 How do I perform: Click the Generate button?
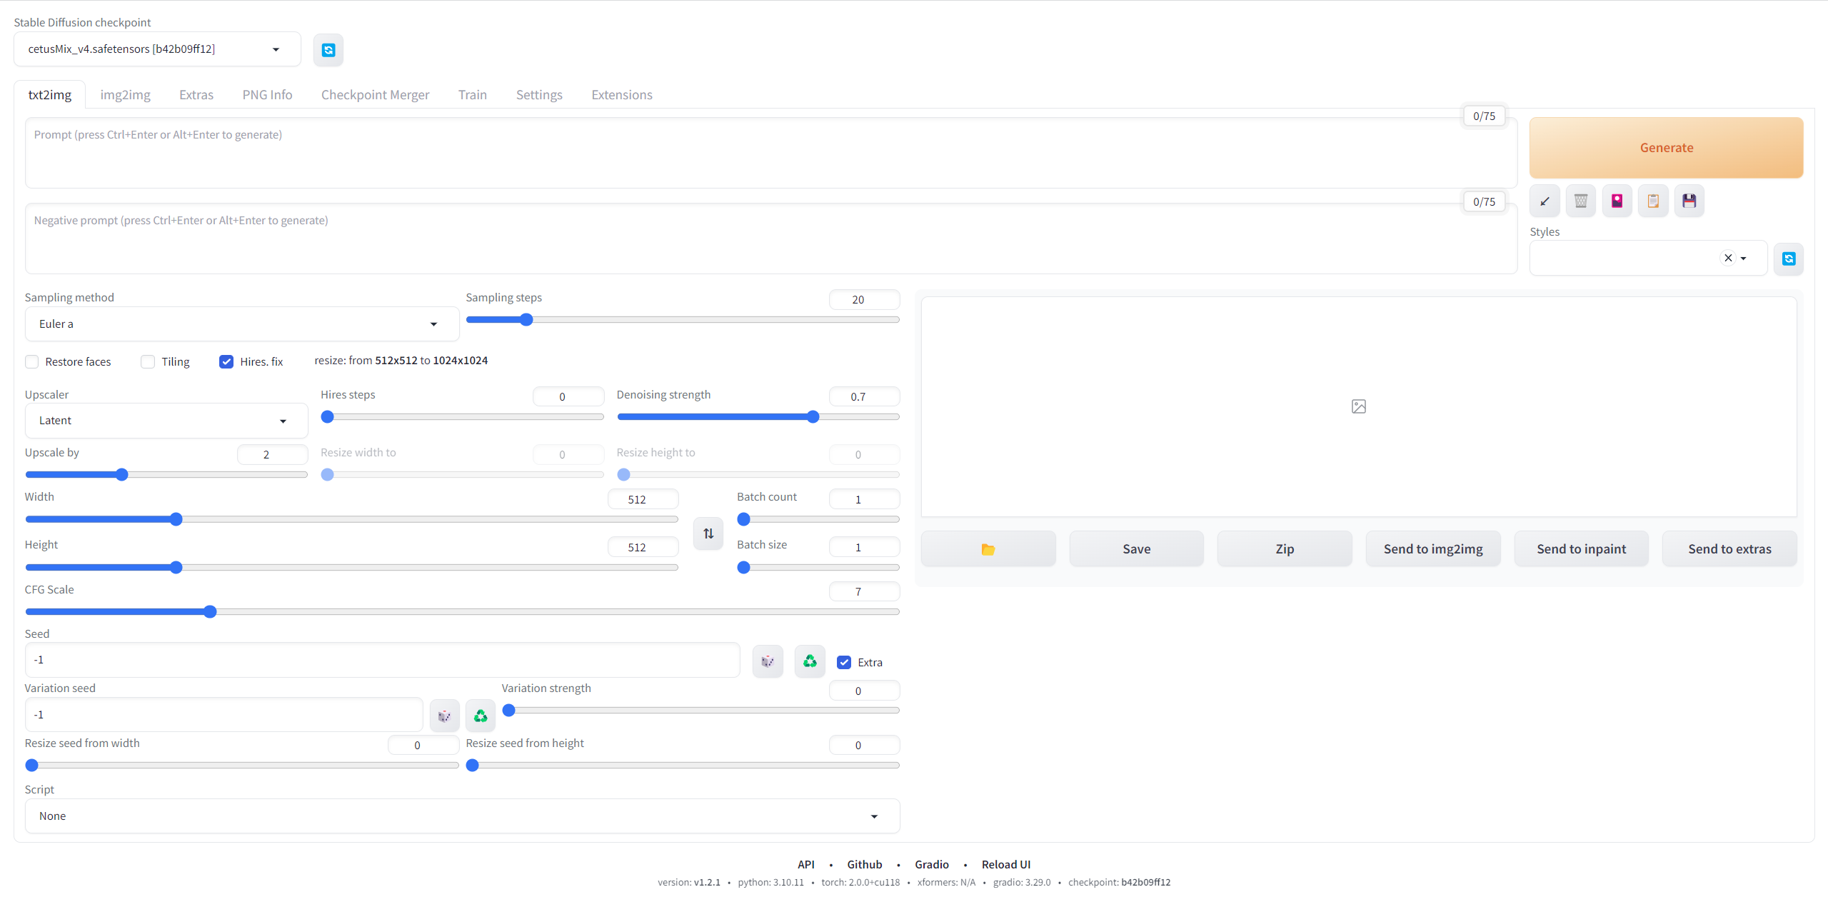(1666, 148)
